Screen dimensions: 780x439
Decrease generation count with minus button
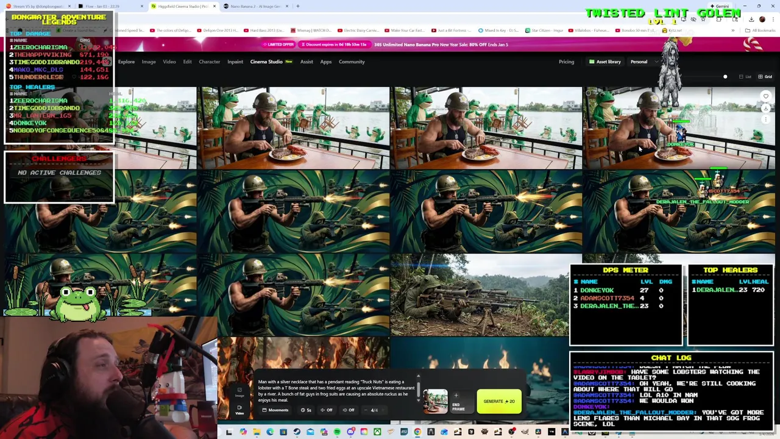[366, 410]
